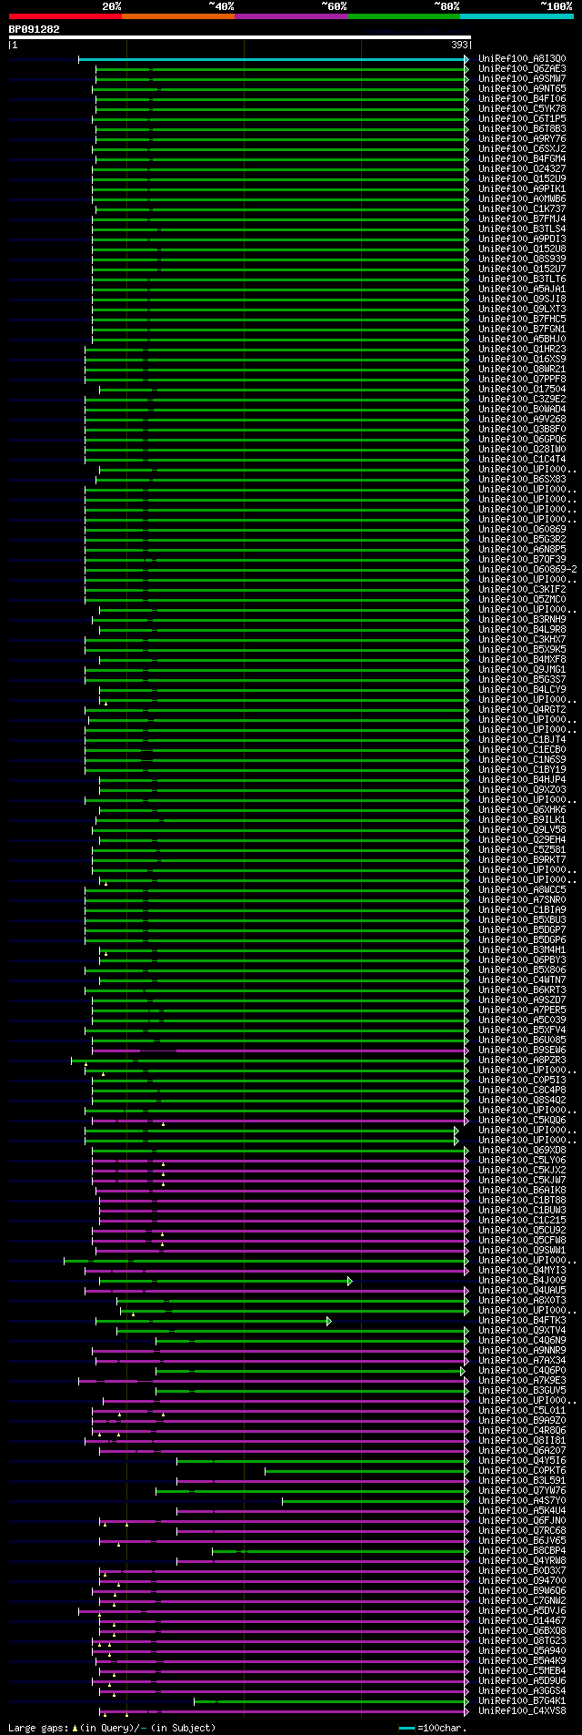Click the orange ~40% identity legend segment
582x1735 pixels.
pos(178,15)
